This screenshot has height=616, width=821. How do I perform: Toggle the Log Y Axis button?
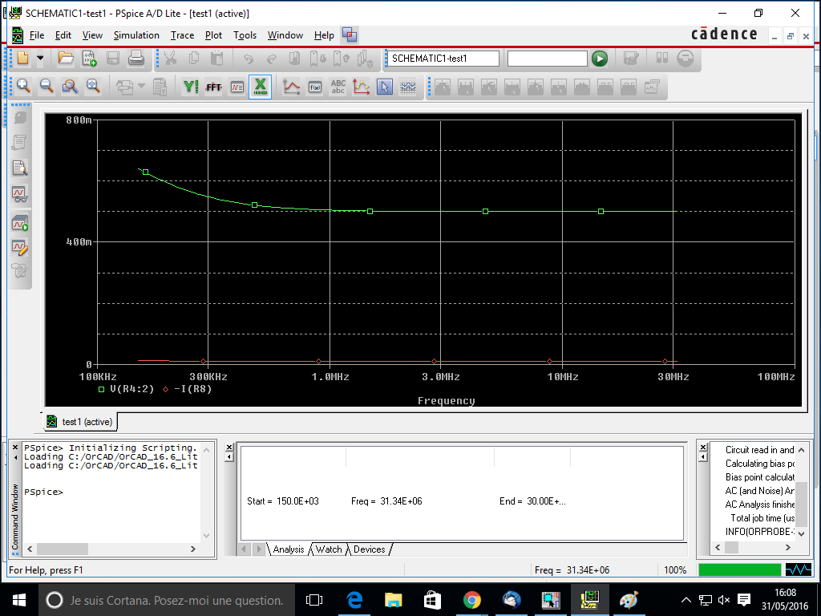tap(191, 87)
